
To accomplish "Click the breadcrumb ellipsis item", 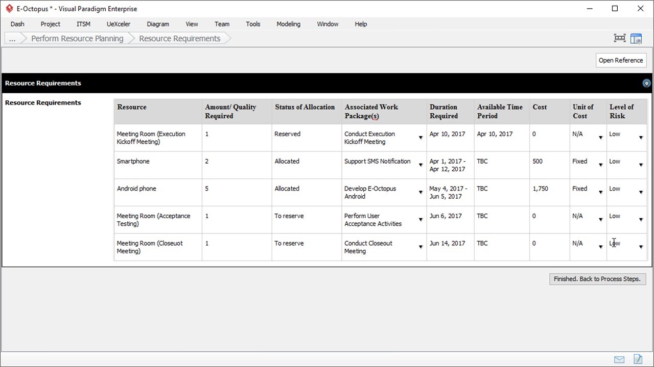I will (12, 39).
